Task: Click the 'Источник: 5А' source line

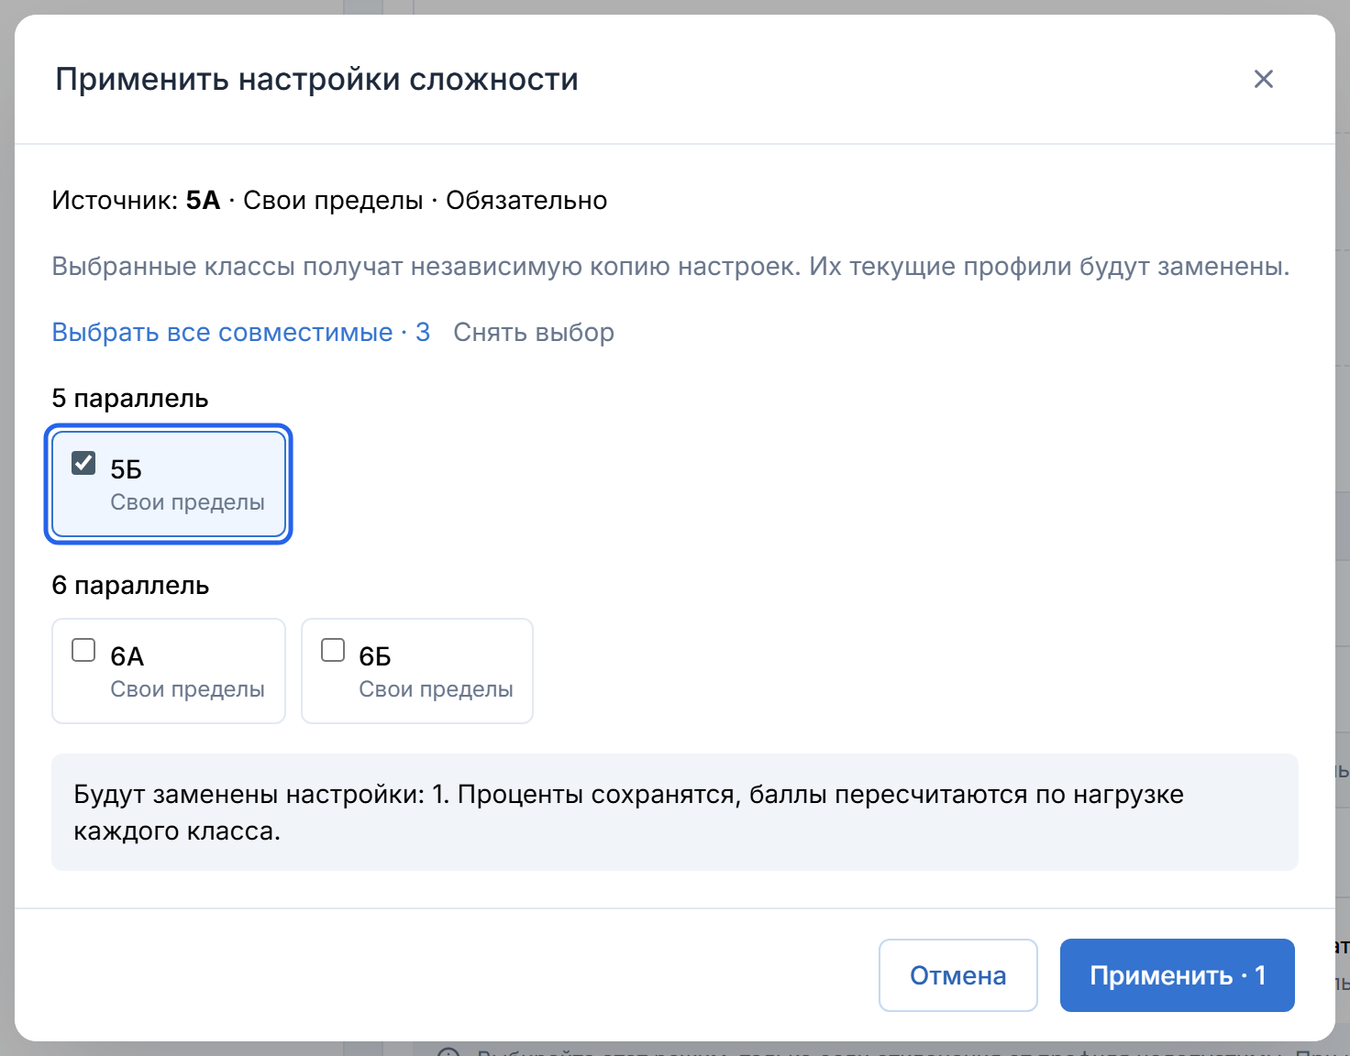Action: tap(329, 201)
